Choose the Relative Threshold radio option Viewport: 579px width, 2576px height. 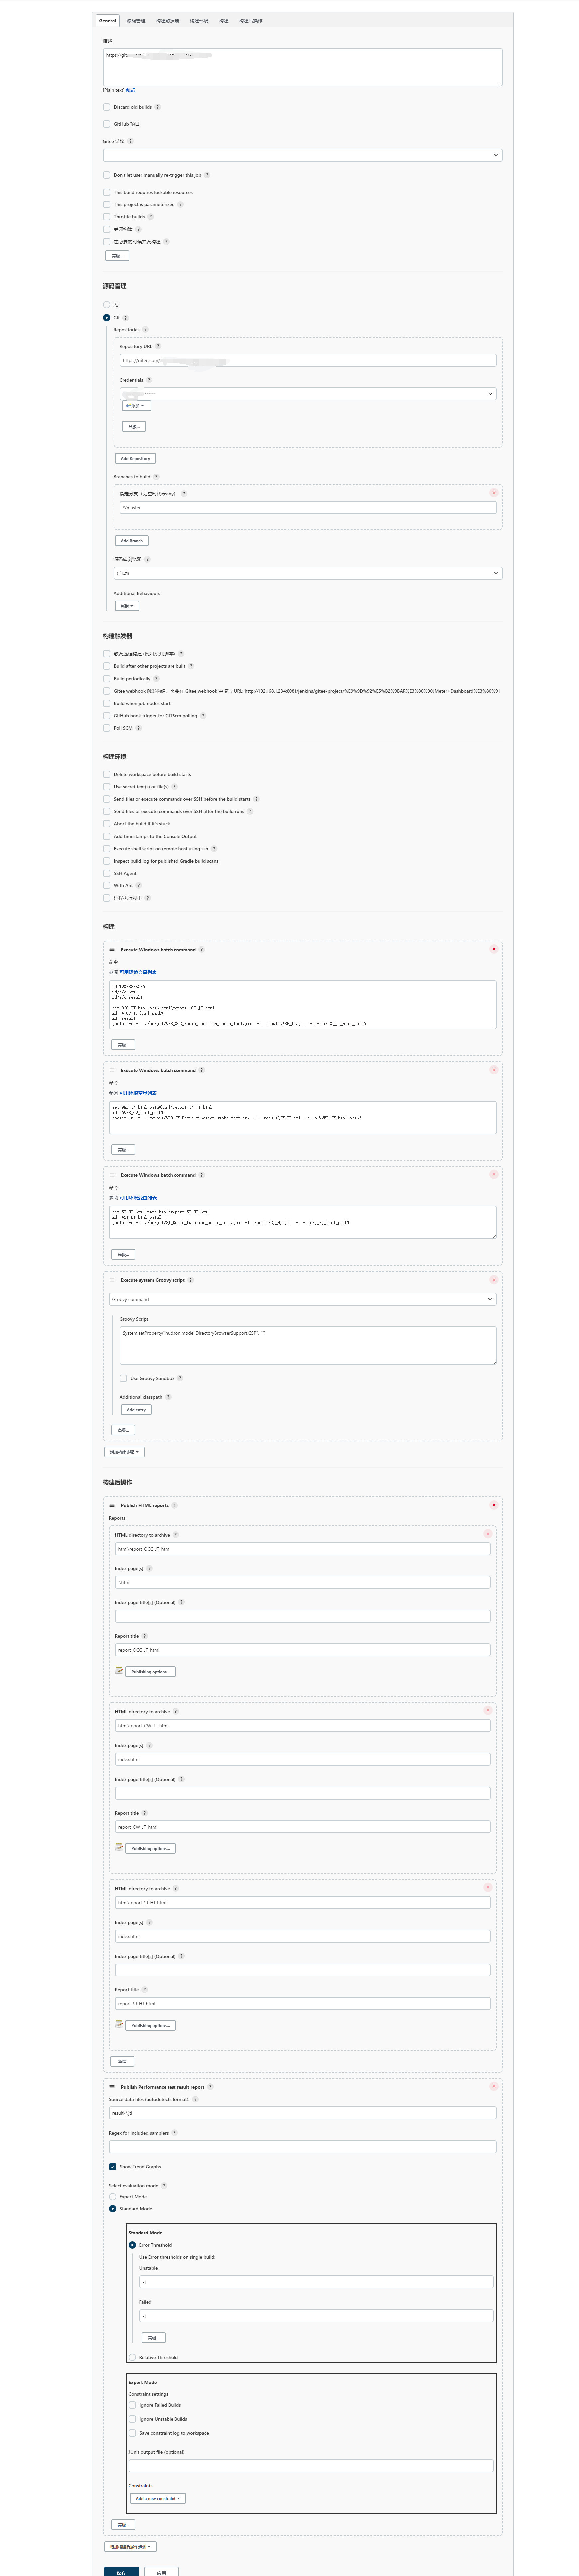click(132, 2357)
